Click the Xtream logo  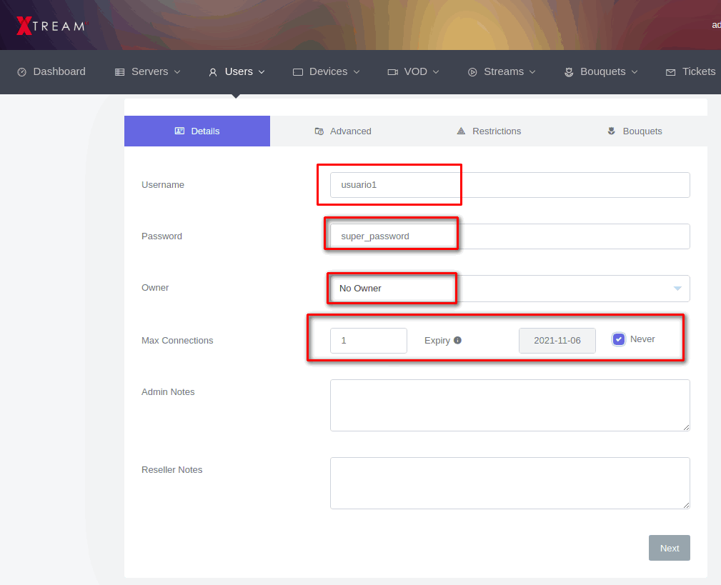click(50, 26)
